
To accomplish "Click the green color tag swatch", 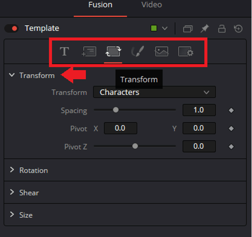I will (154, 28).
